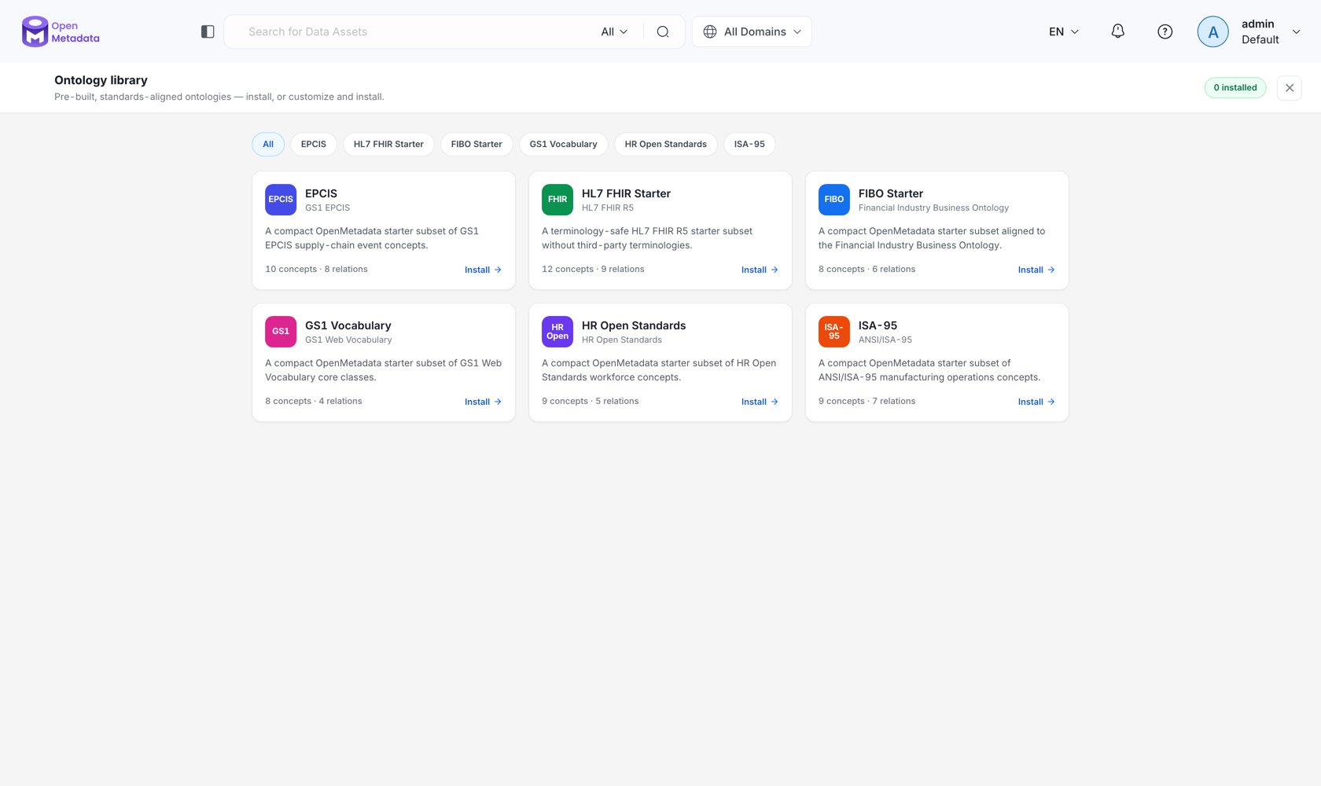Open the OpenMetadata home logo
The image size is (1321, 786).
point(61,31)
